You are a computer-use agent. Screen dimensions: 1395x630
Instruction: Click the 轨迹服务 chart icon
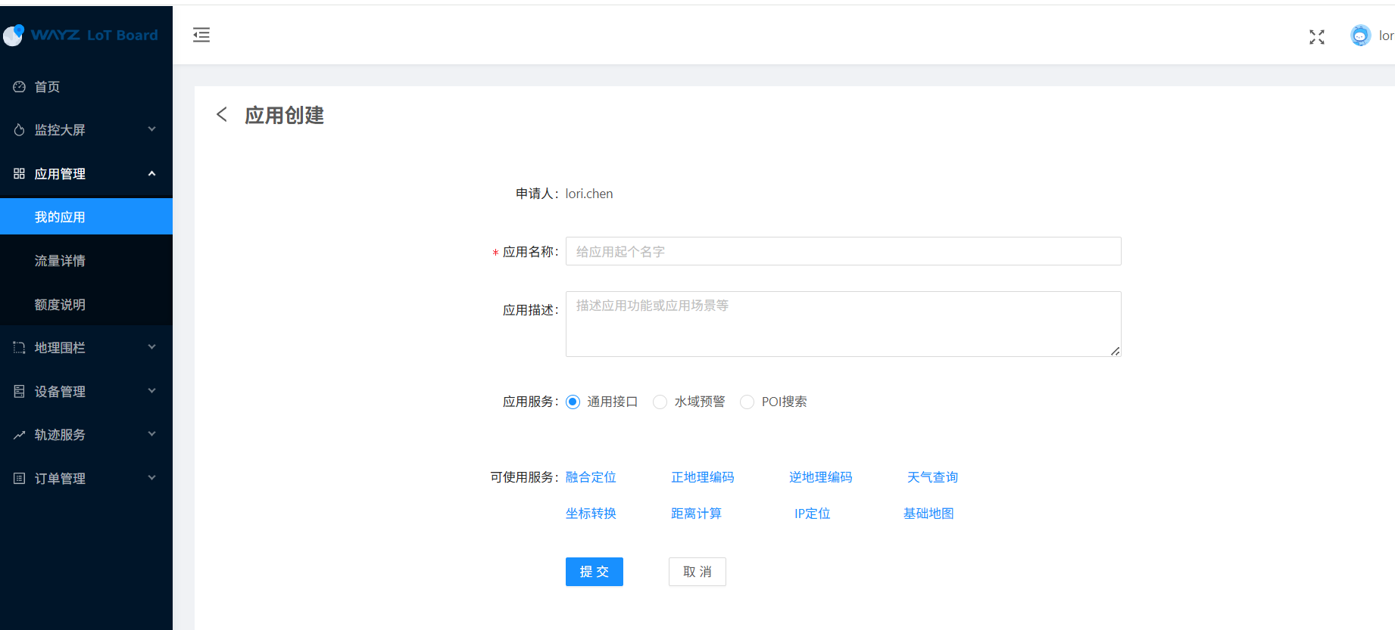coord(20,435)
